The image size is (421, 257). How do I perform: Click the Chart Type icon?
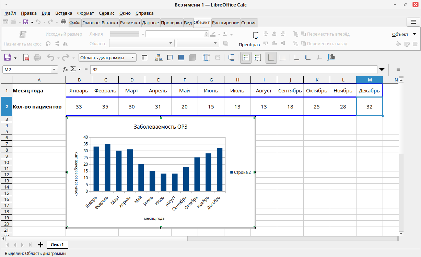158,57
